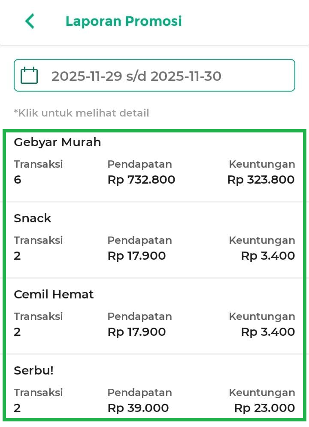Click Cemil Hemat profit Rp 3.400
The width and height of the screenshot is (309, 427).
pos(268,332)
